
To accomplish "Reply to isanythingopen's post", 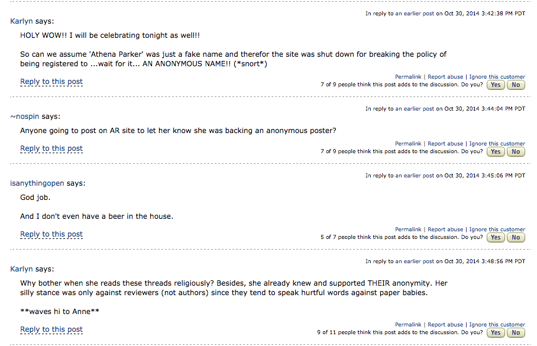I will tap(51, 234).
